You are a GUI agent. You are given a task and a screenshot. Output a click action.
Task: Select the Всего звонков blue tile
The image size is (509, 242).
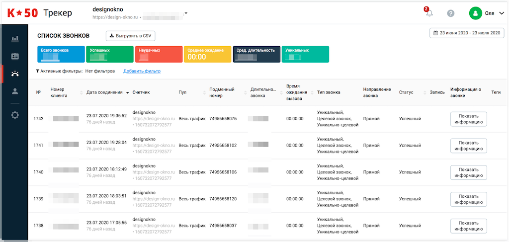(x=61, y=54)
